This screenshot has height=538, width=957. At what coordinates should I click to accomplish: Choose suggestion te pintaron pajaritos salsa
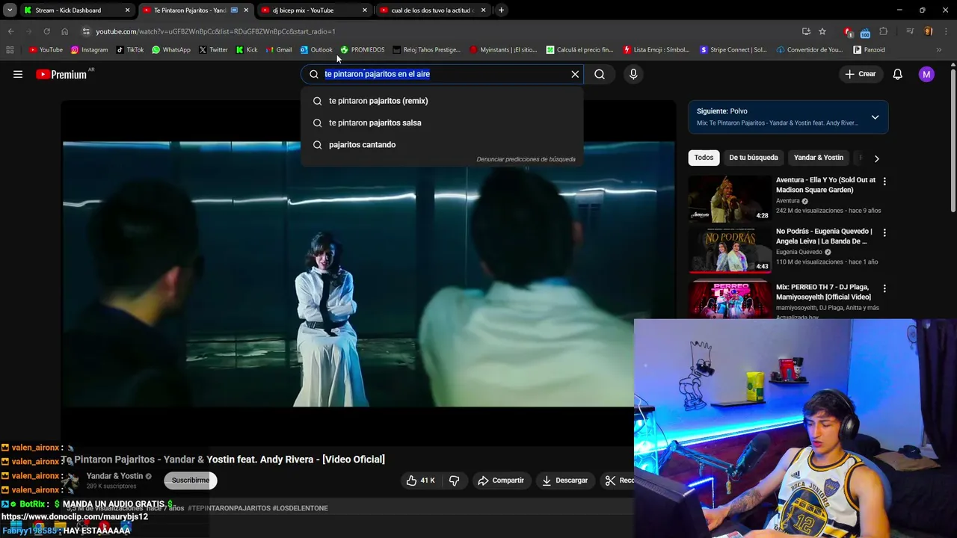pyautogui.click(x=442, y=123)
